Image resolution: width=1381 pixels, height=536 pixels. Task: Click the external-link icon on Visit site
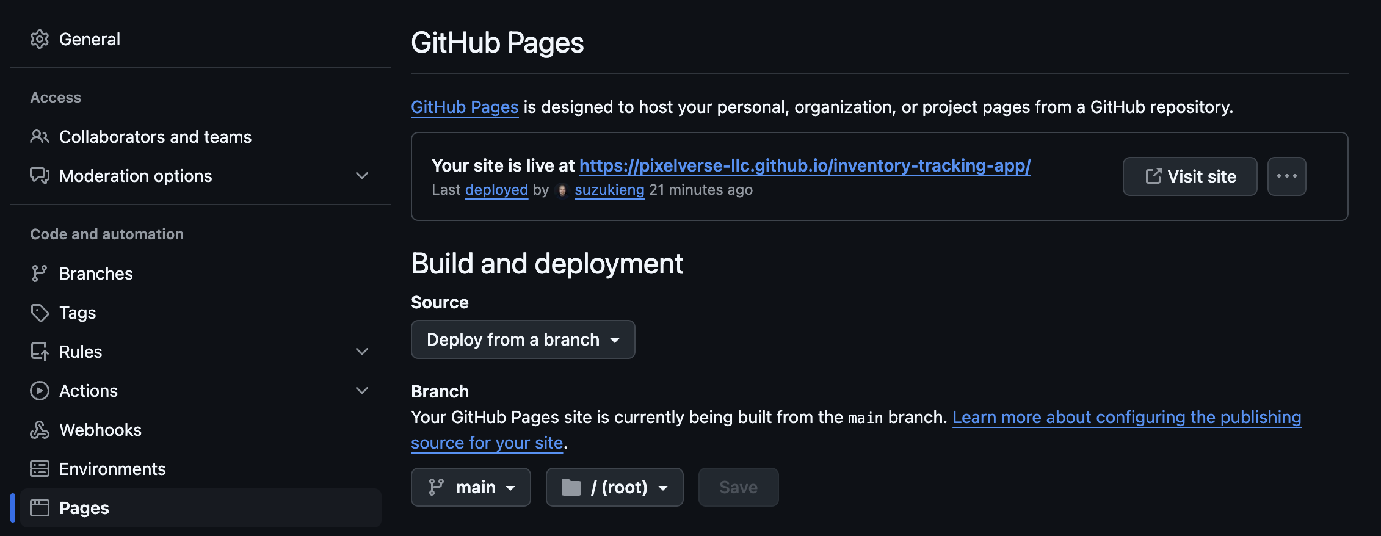tap(1153, 176)
